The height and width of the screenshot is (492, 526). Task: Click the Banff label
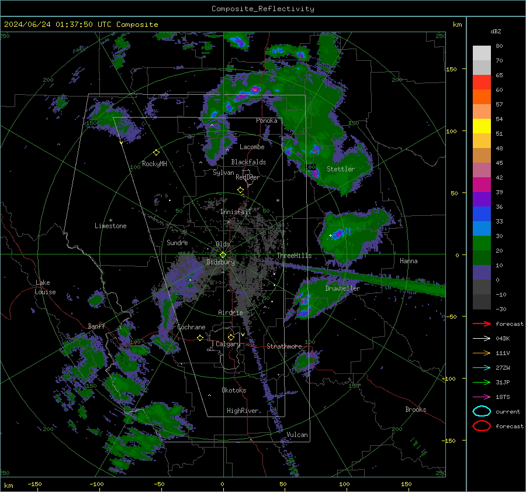[96, 326]
